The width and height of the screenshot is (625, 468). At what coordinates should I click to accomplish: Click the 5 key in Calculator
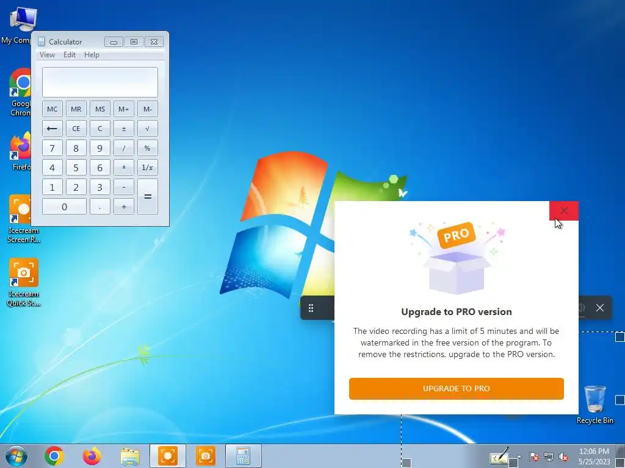[76, 168]
